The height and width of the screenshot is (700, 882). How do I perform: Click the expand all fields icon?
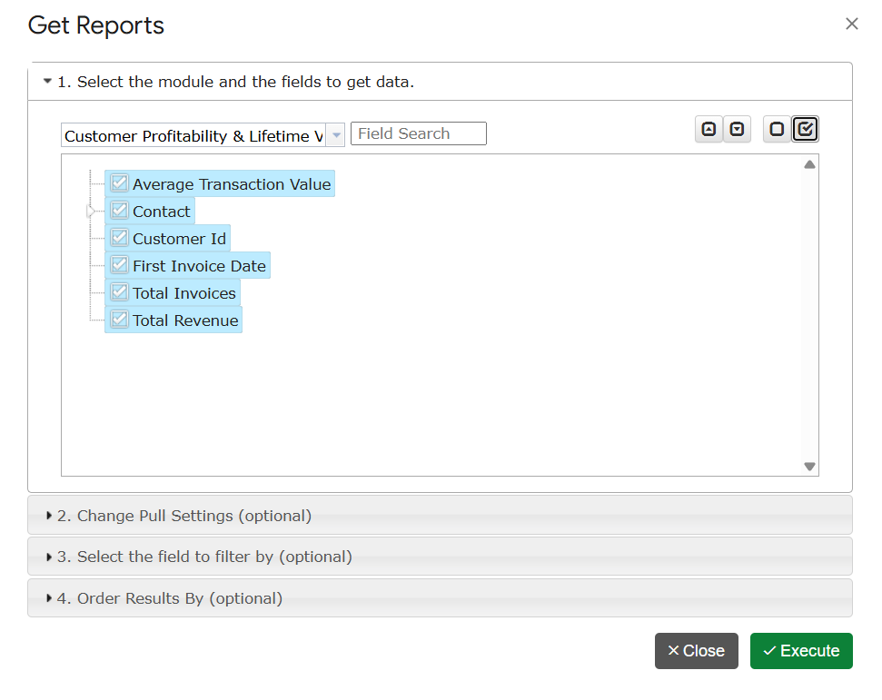(x=737, y=130)
